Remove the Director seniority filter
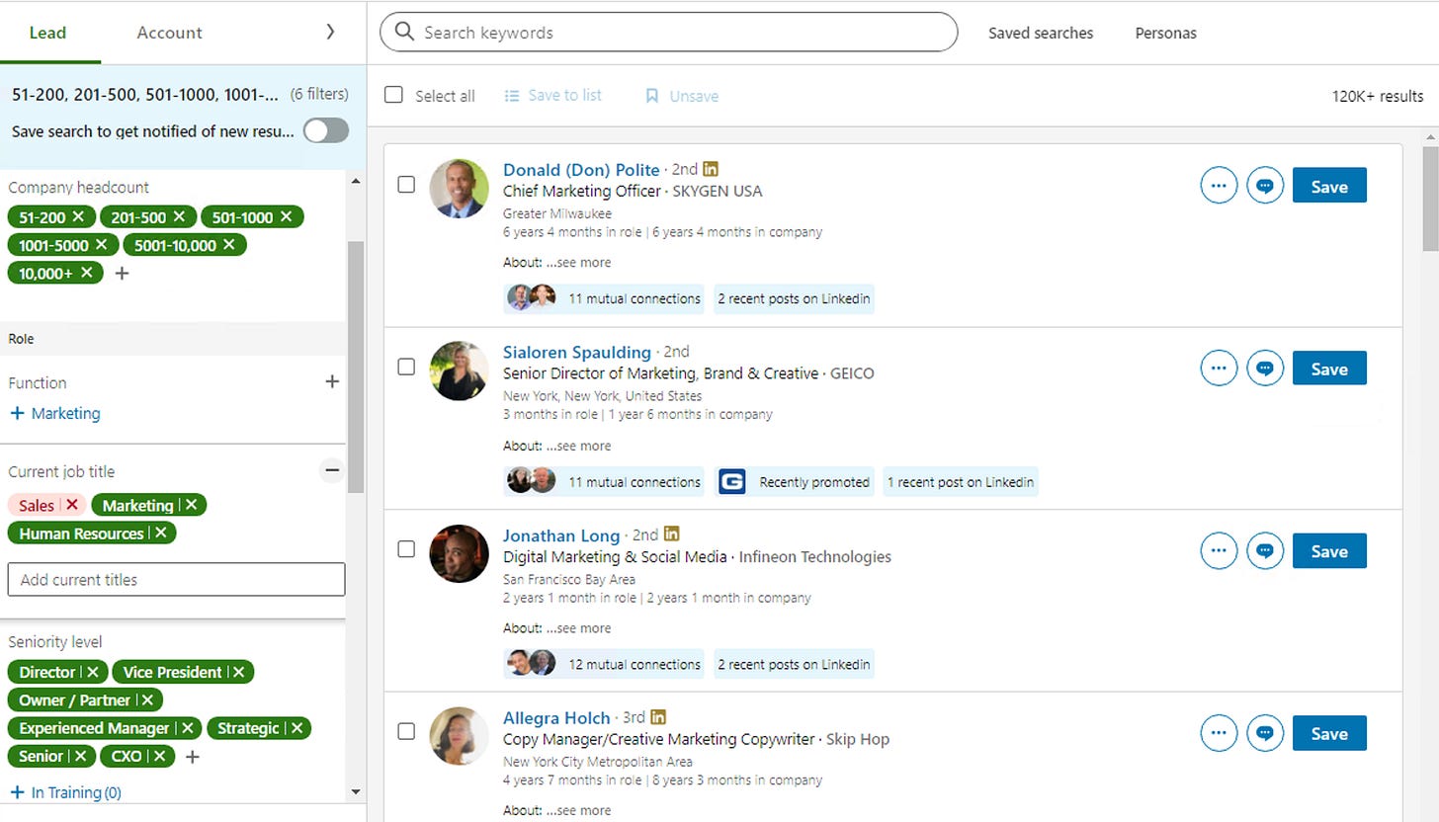Image resolution: width=1439 pixels, height=822 pixels. click(x=92, y=672)
